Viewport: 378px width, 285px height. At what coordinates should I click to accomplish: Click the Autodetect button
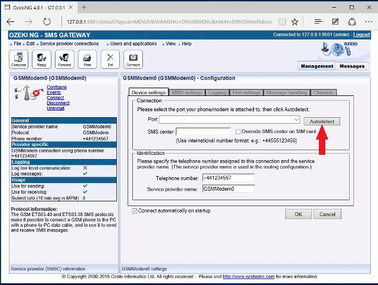click(322, 121)
